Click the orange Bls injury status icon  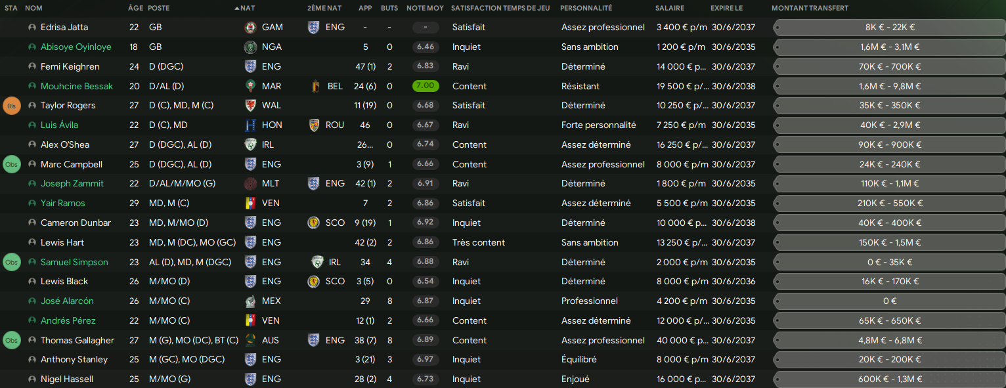pos(12,106)
